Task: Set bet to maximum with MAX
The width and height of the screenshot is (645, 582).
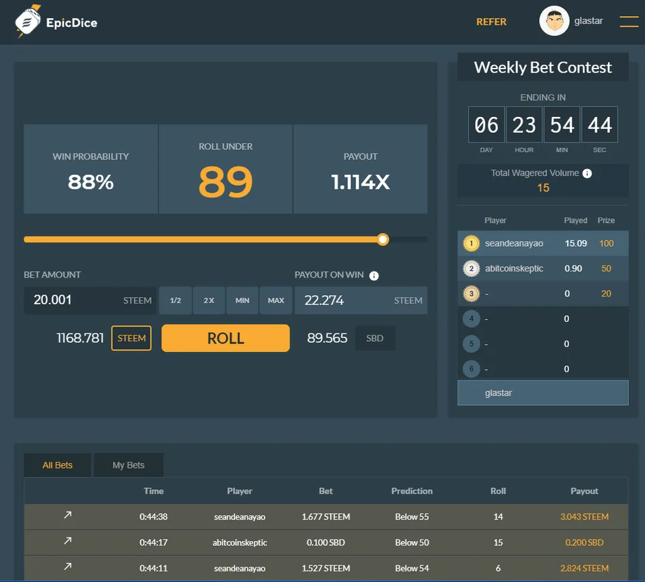Action: [x=276, y=300]
